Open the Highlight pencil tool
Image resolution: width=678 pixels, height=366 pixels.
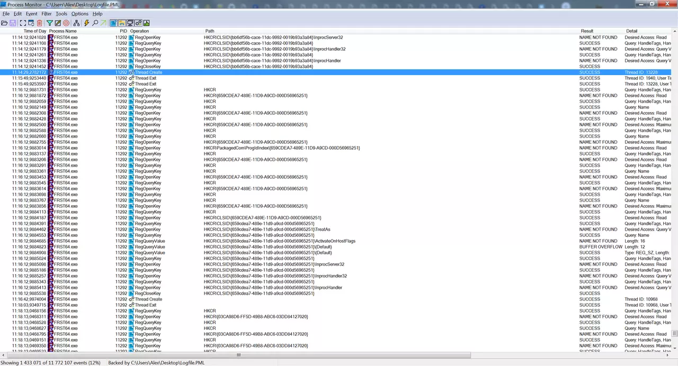point(58,23)
